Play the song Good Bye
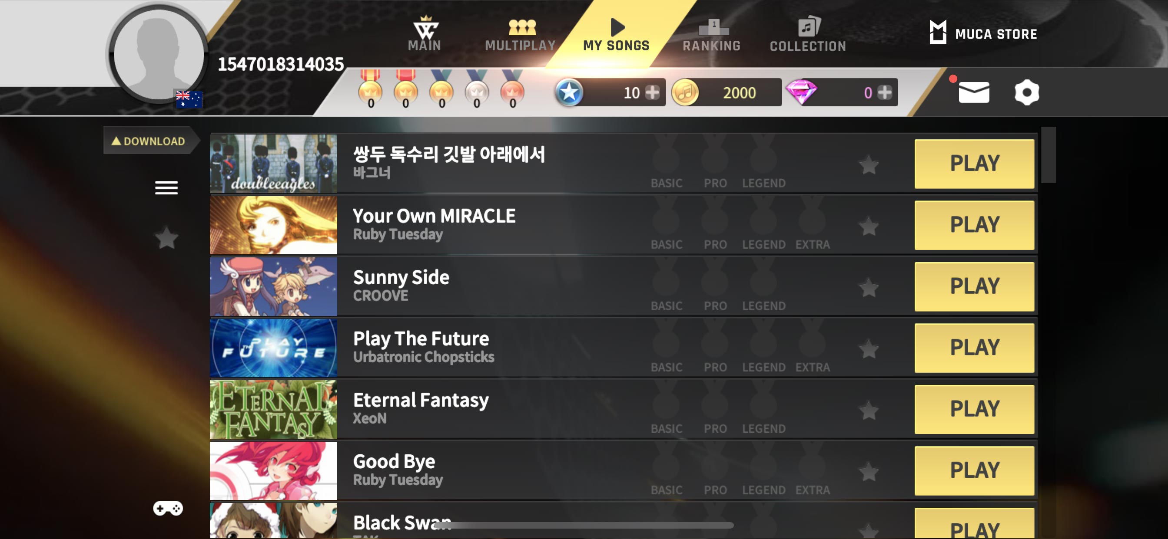1168x539 pixels. pos(974,470)
